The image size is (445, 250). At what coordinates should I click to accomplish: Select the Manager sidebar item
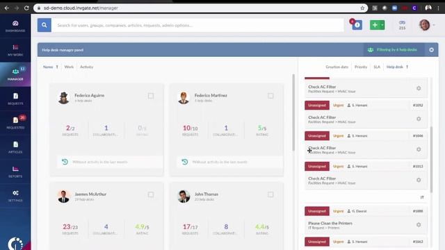coord(15,74)
